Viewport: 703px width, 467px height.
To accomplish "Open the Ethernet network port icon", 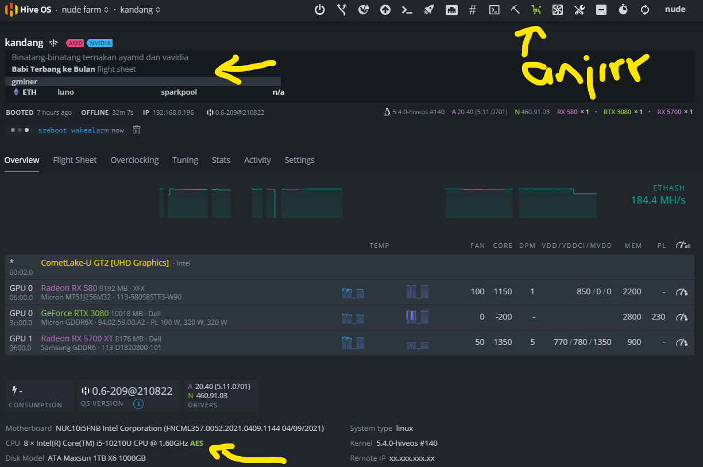I will (x=451, y=10).
